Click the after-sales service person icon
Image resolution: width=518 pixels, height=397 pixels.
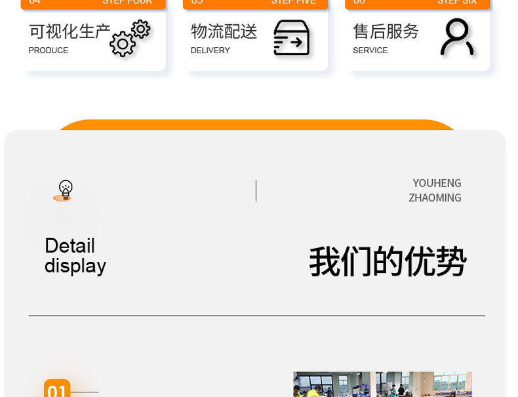point(457,37)
